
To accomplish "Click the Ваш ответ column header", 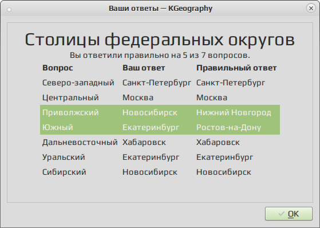I will pos(144,68).
